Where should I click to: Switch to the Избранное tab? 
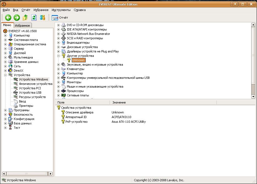click(22, 26)
